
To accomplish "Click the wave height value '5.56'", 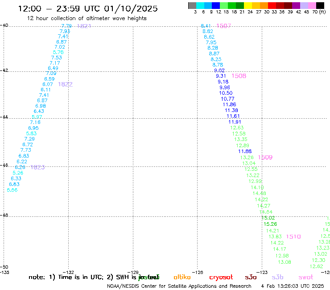I will pyautogui.click(x=12, y=190).
